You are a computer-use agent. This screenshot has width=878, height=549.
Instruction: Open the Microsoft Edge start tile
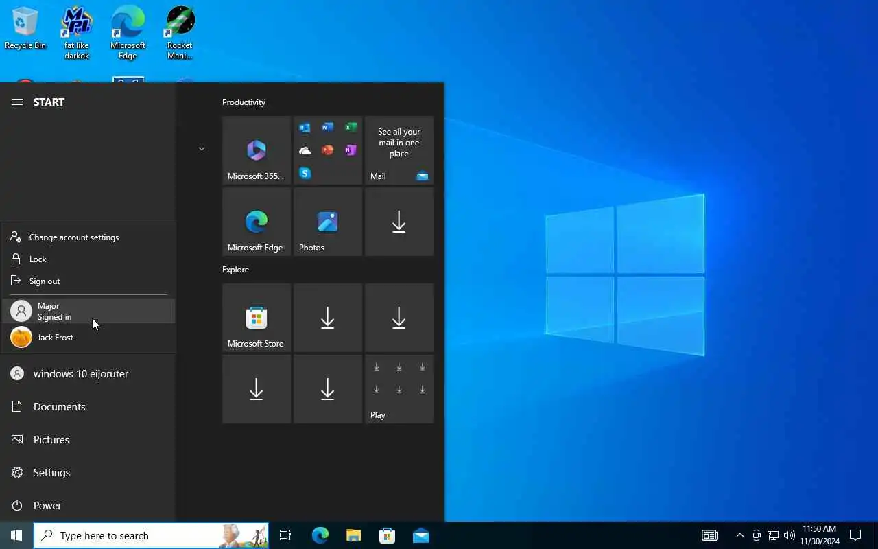257,222
